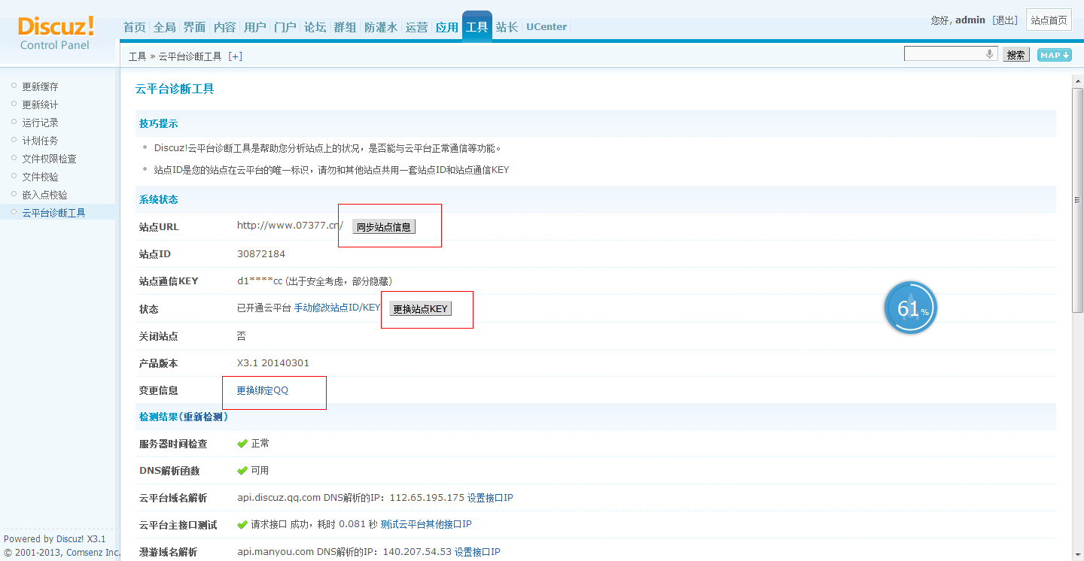Click the 站点ID value 30872184

click(261, 254)
